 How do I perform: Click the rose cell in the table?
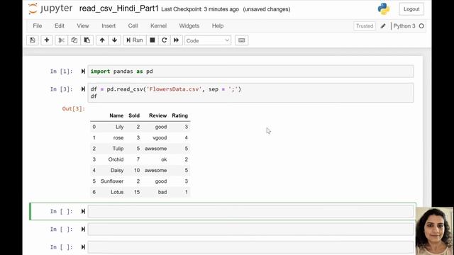pyautogui.click(x=118, y=137)
